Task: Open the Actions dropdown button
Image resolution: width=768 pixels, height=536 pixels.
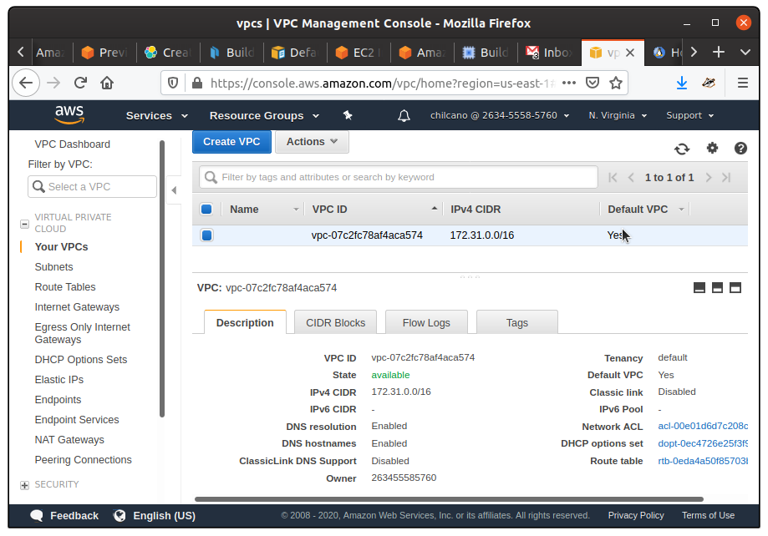Action: coord(312,142)
